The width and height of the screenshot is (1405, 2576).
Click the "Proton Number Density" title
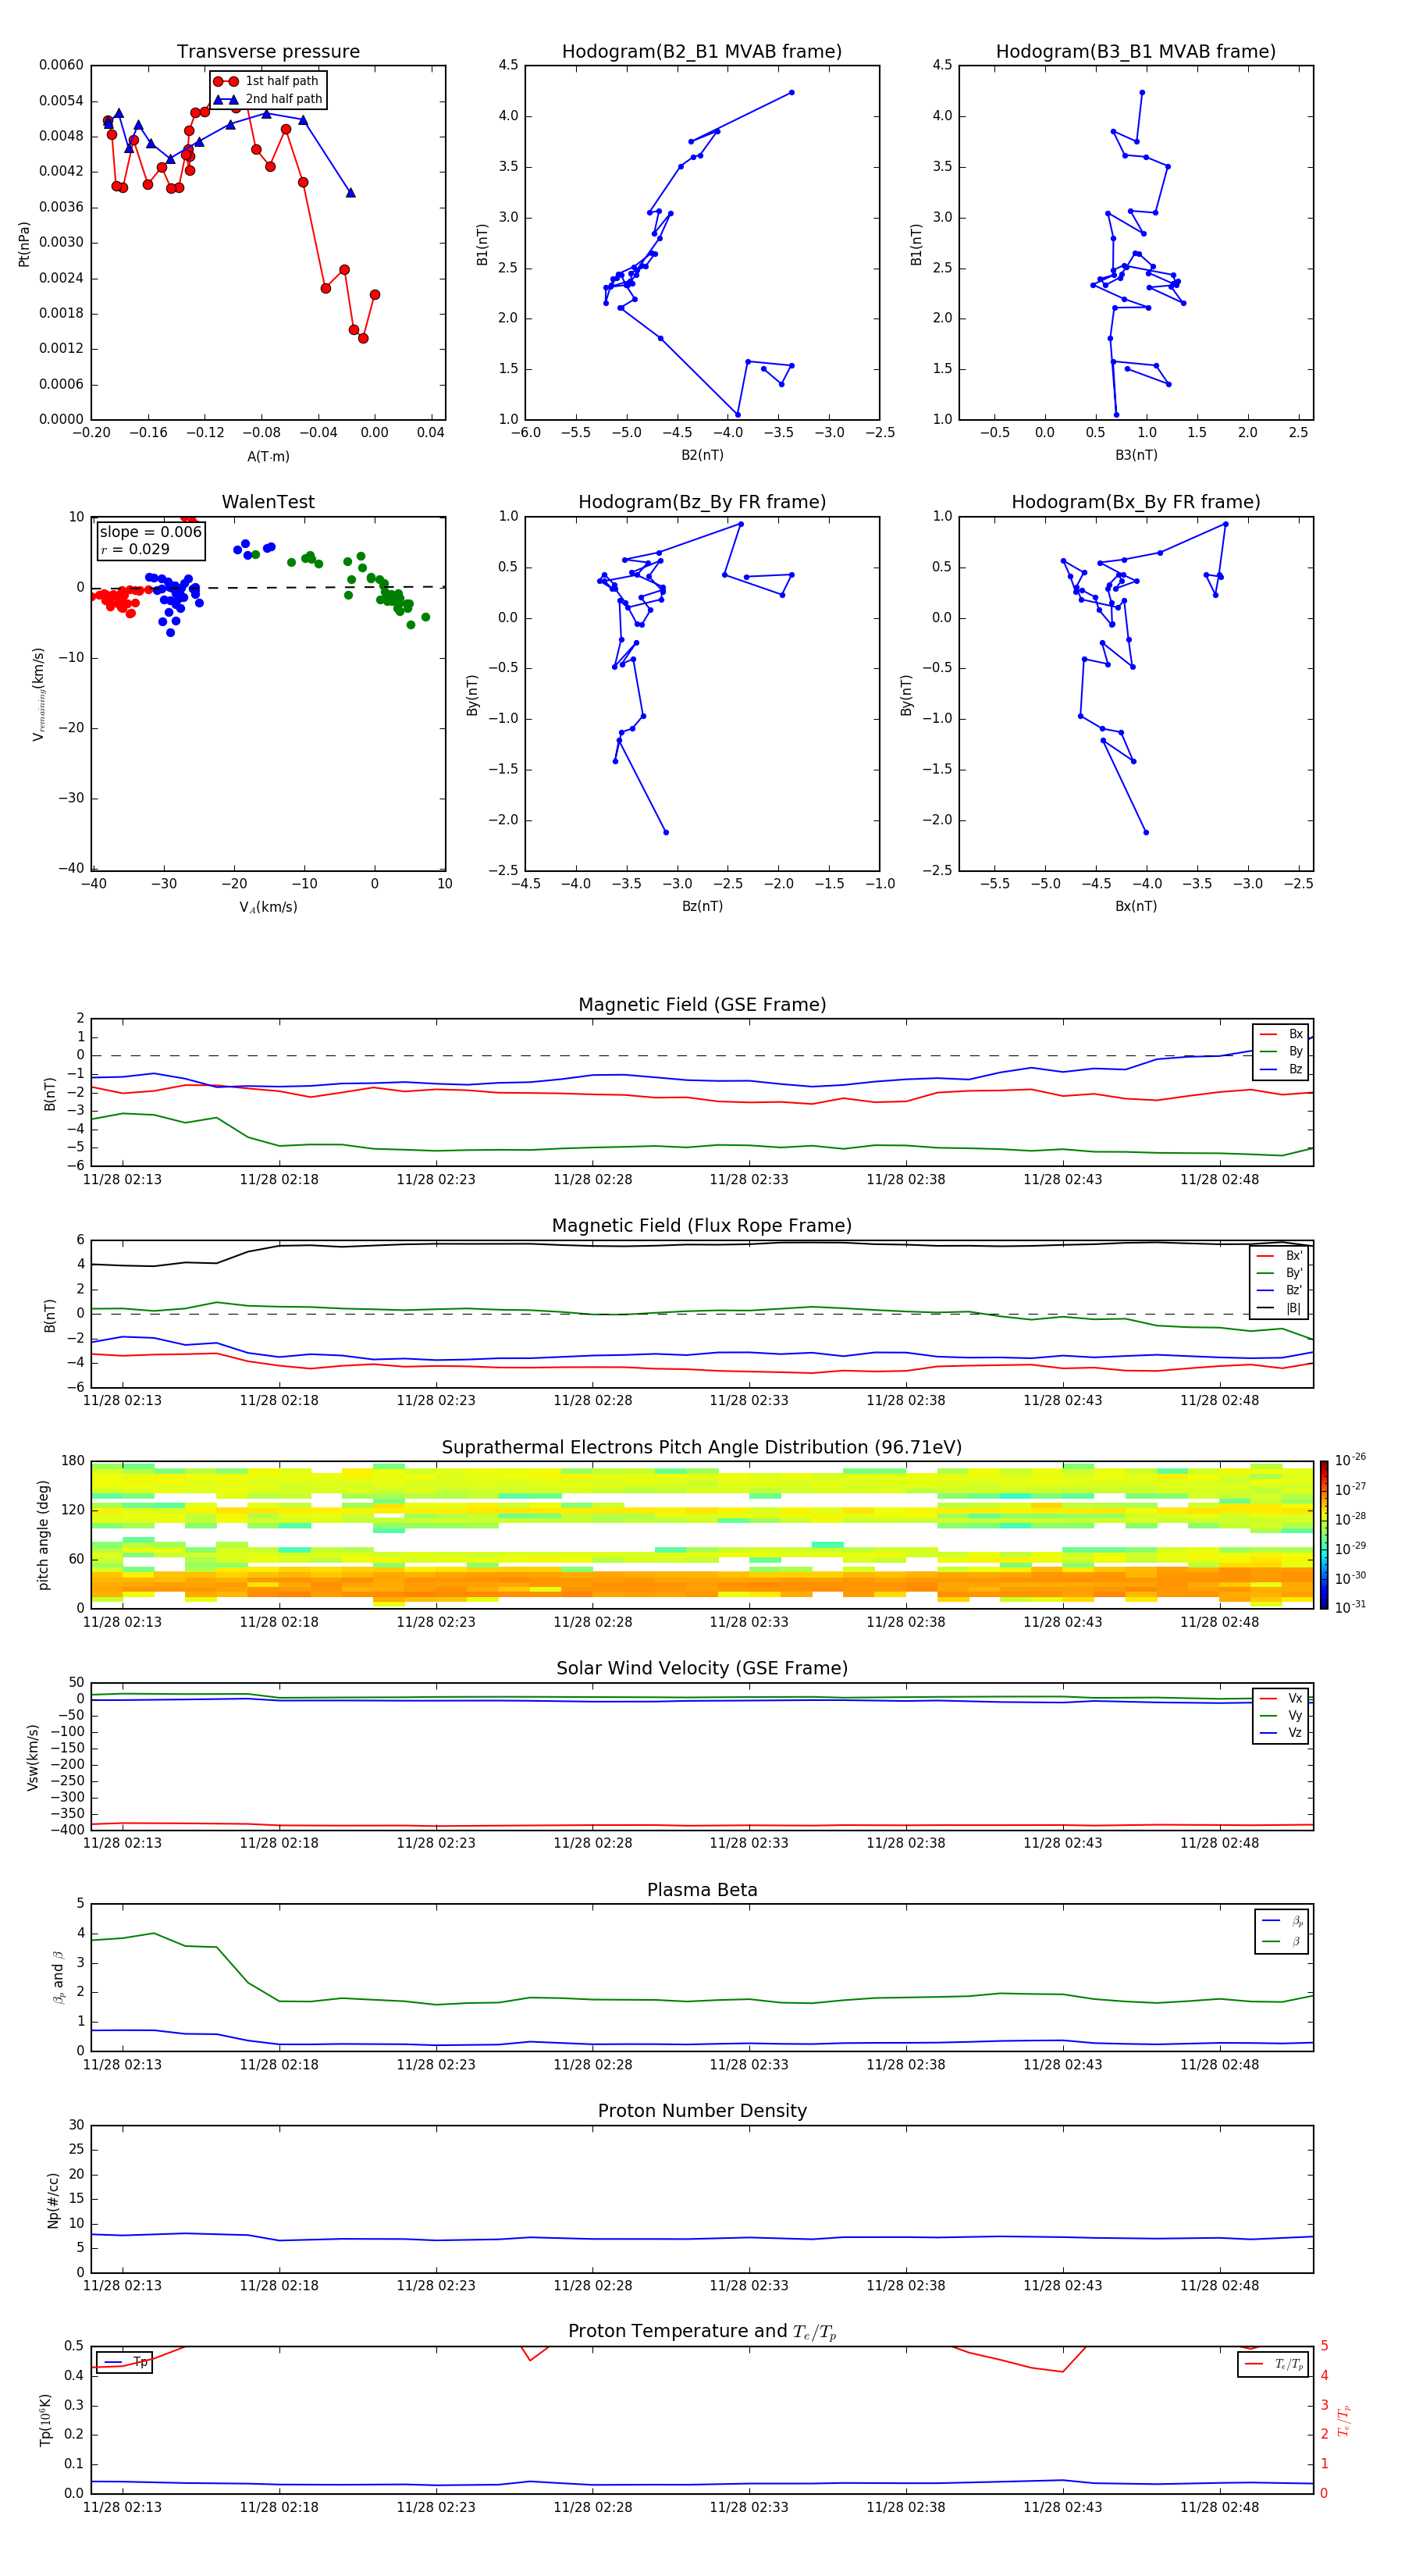(702, 2111)
